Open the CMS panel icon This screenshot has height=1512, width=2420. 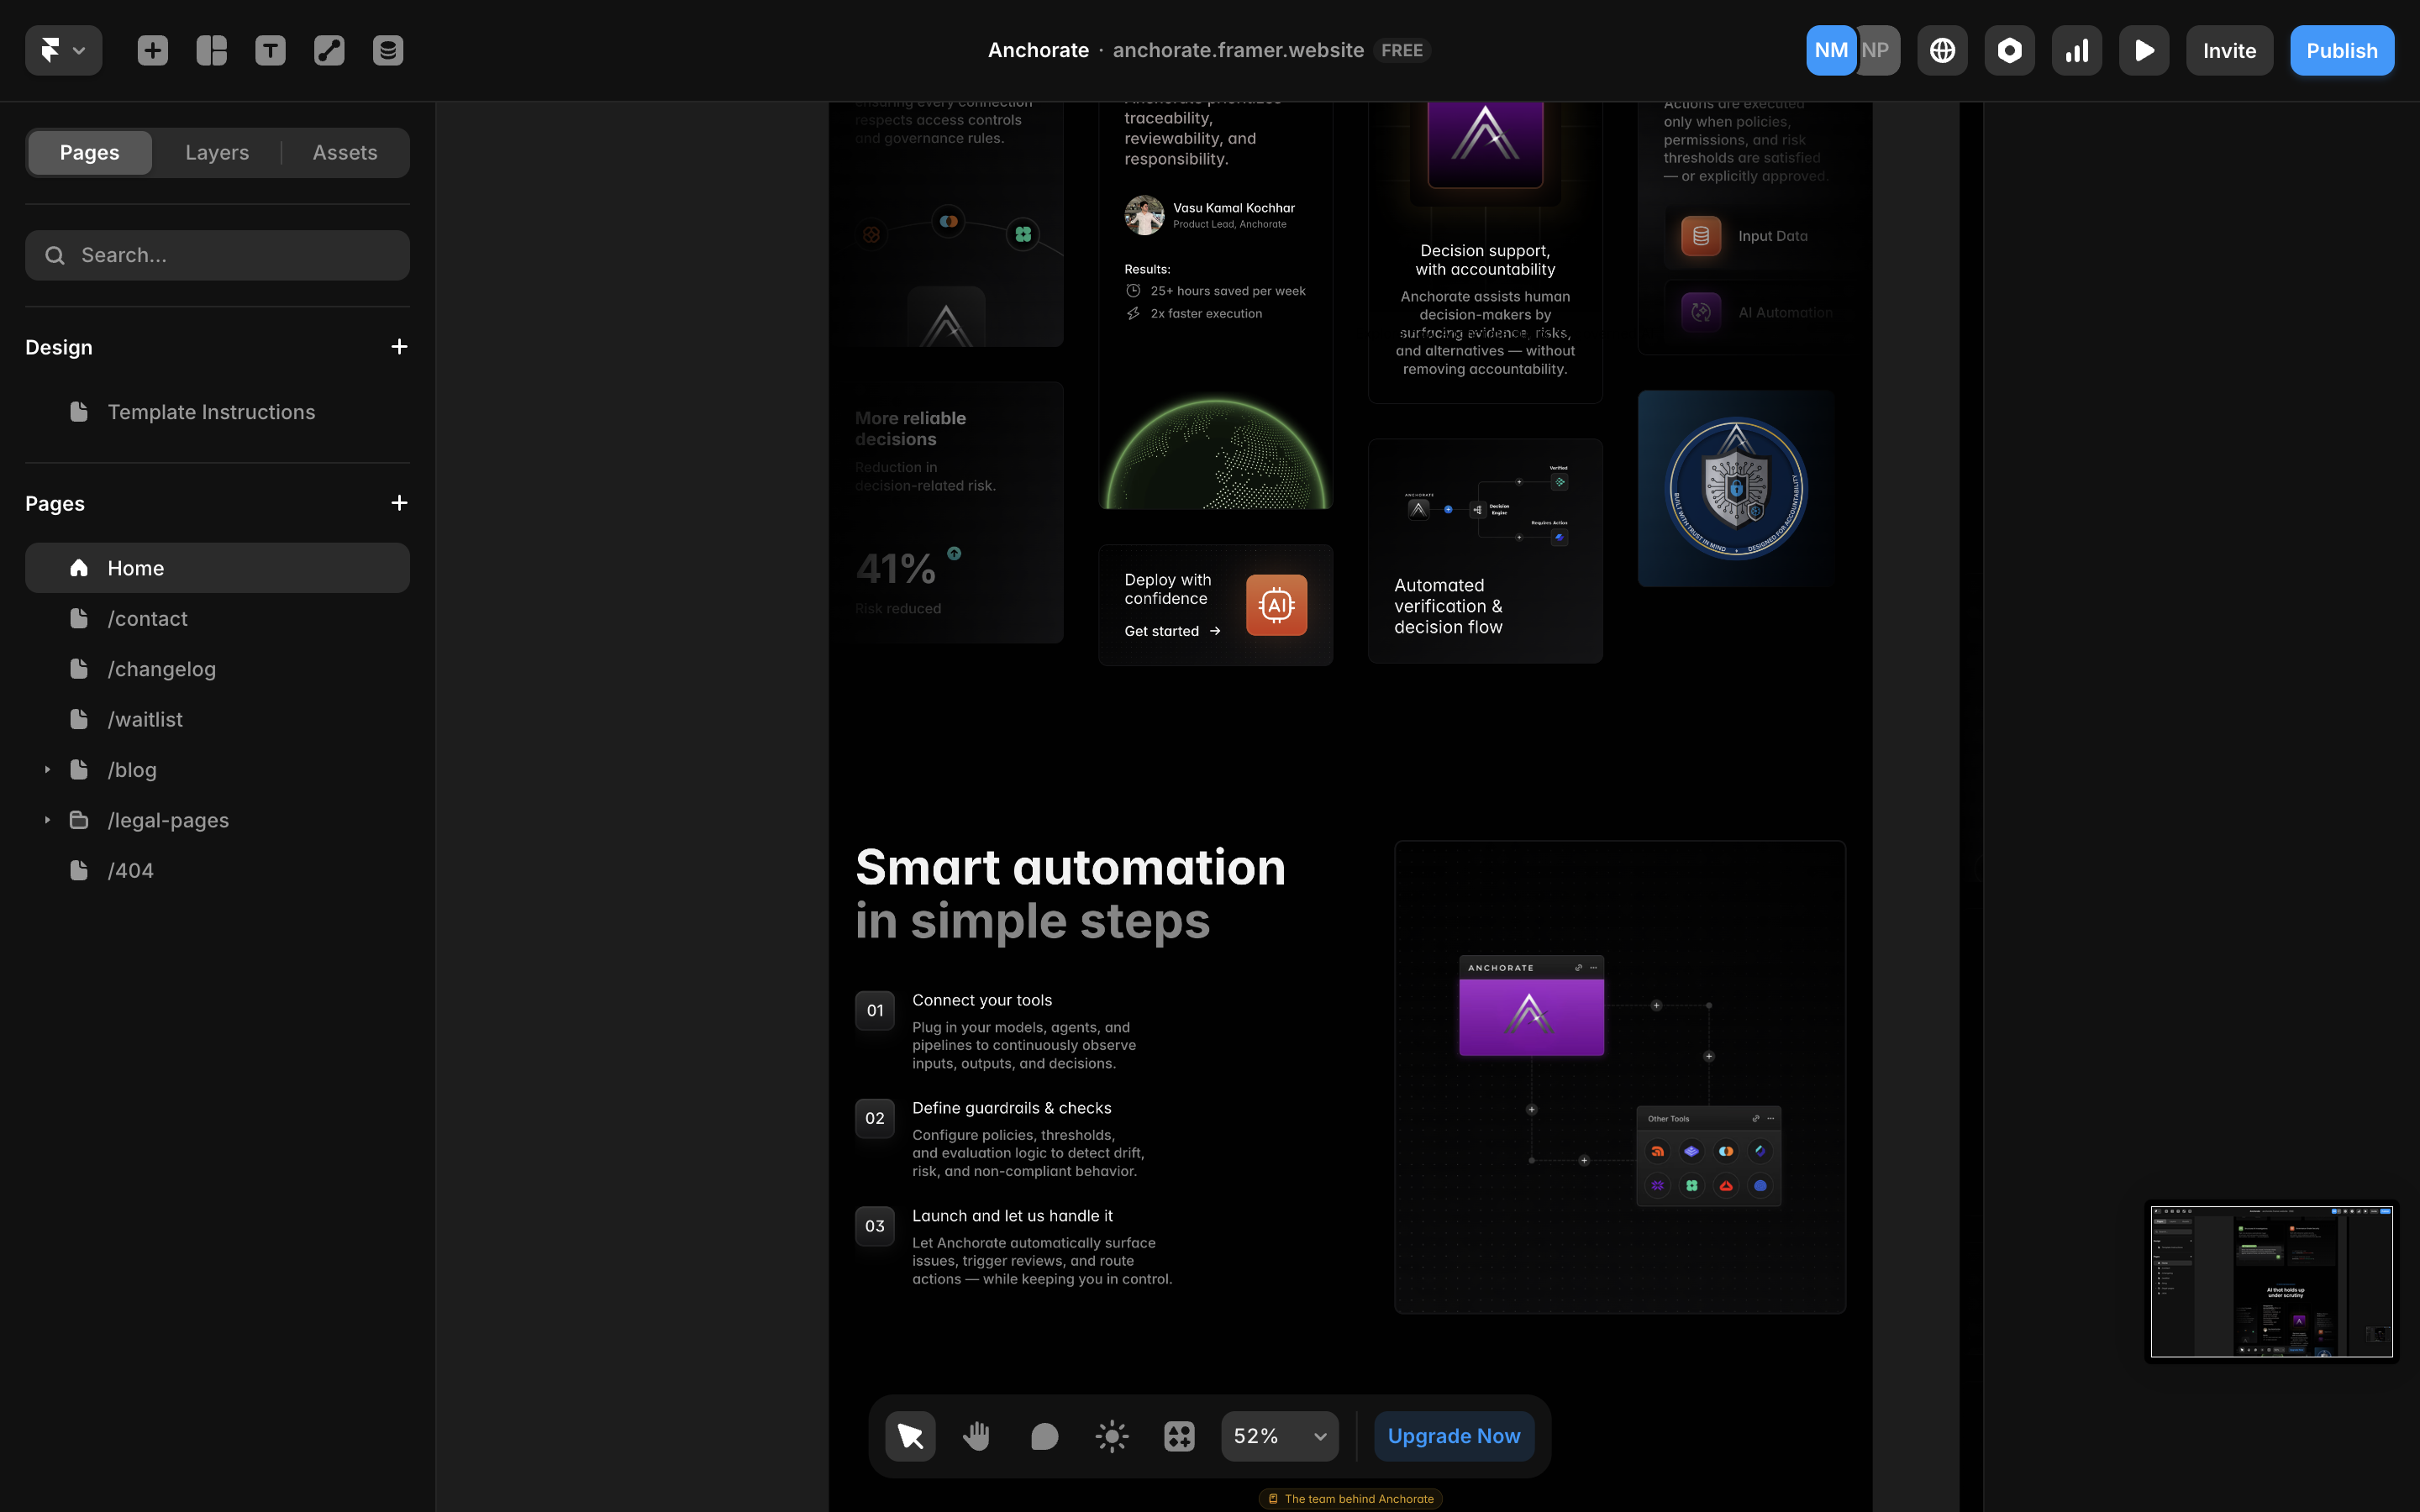coord(387,49)
